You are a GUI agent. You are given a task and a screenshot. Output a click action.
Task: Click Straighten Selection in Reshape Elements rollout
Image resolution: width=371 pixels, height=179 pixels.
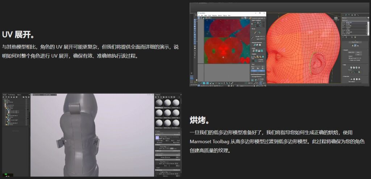tap(255, 45)
